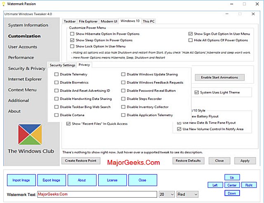The width and height of the screenshot is (264, 203).
Task: Check Disable Handwriting Data Sharing
Action: pyautogui.click(x=57, y=99)
